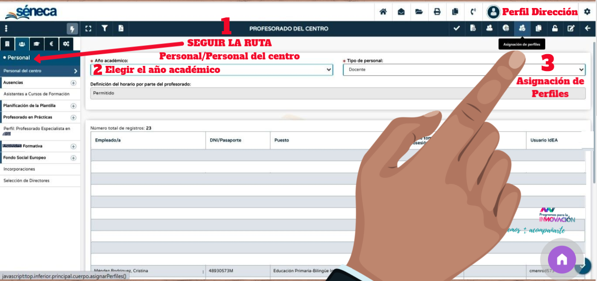Click the home icon in top bar

pos(383,12)
